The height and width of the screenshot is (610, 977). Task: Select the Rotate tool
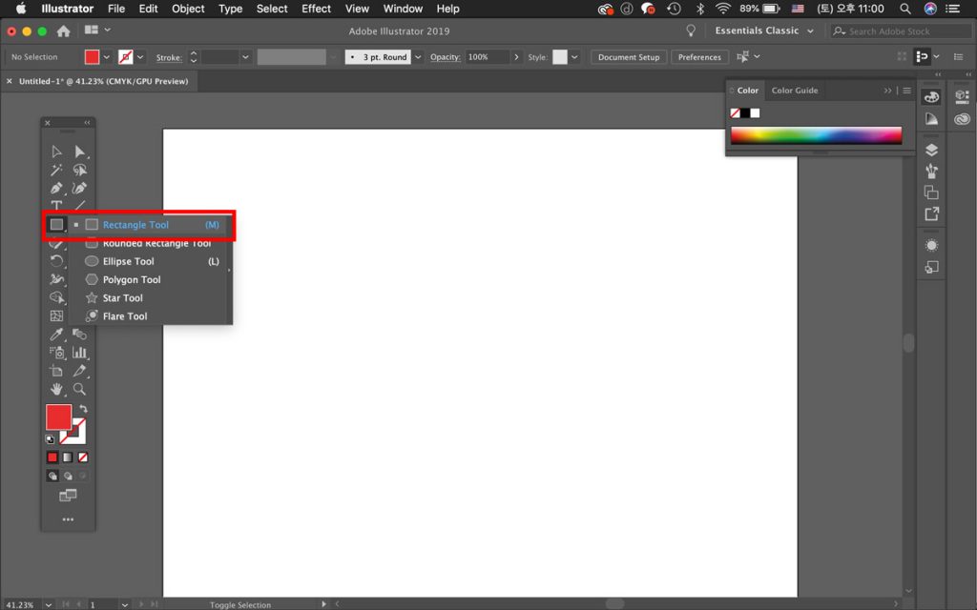[56, 261]
